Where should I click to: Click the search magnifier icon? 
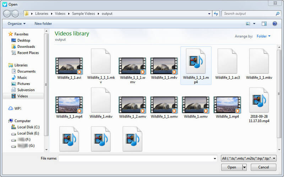click(278, 14)
